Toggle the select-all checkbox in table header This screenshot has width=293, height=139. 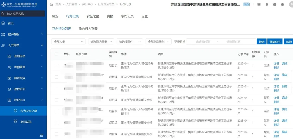pyautogui.click(x=57, y=54)
